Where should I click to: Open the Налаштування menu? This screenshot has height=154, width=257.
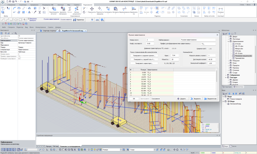tap(41, 27)
